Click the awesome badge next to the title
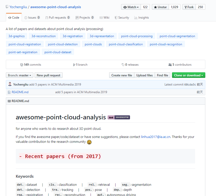Image resolution: width=216 pixels, height=196 pixels. [119, 117]
